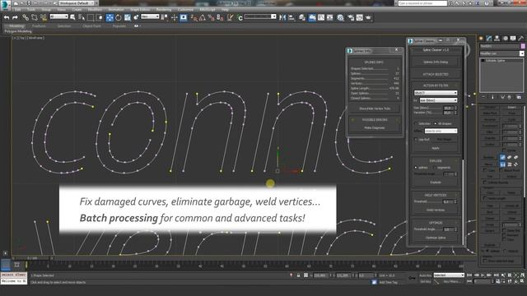The height and width of the screenshot is (296, 527).
Task: Click the Align tool icon
Action: tap(291, 18)
